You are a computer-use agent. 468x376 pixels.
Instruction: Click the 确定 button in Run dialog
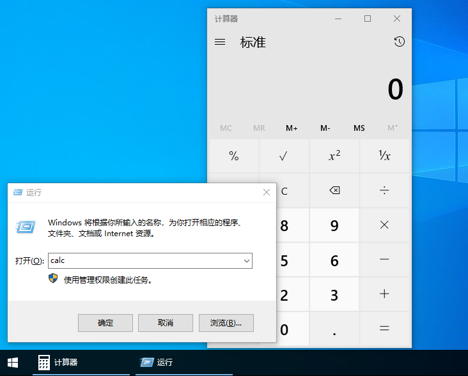tap(105, 323)
